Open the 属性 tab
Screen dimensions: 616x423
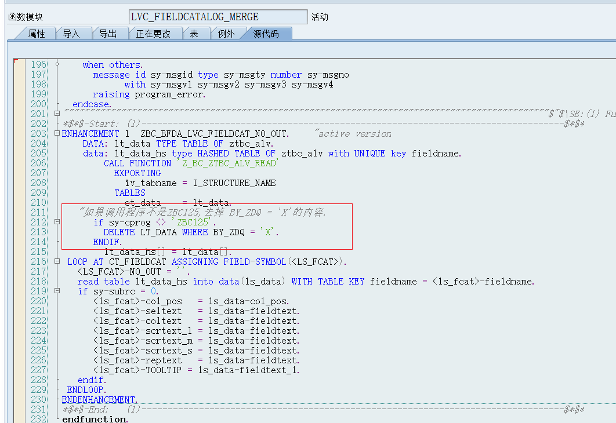[x=37, y=34]
